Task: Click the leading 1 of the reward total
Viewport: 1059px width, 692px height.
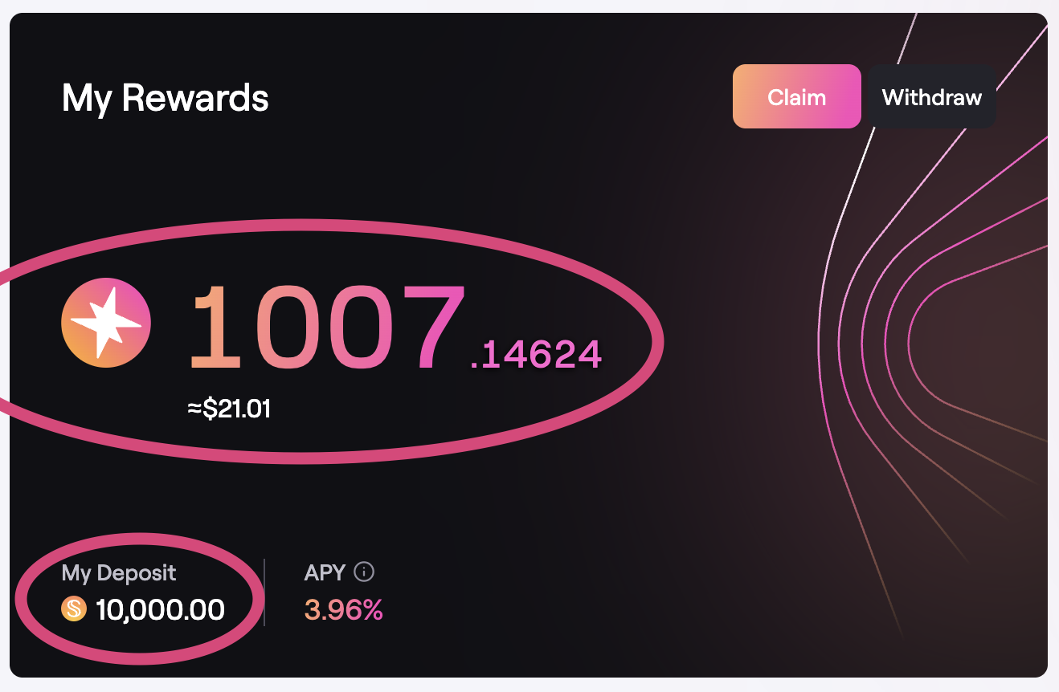Action: (x=215, y=328)
